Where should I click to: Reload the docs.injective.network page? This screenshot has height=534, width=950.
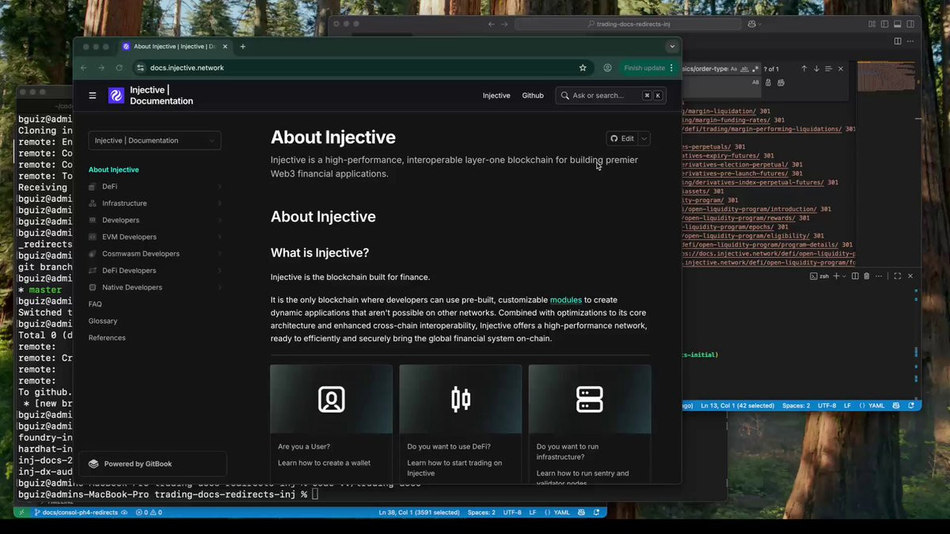(x=120, y=68)
